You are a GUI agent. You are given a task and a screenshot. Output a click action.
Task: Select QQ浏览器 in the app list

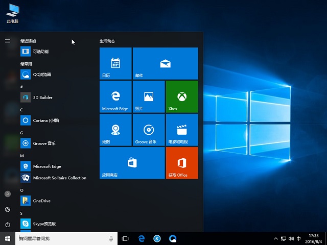tap(42, 75)
